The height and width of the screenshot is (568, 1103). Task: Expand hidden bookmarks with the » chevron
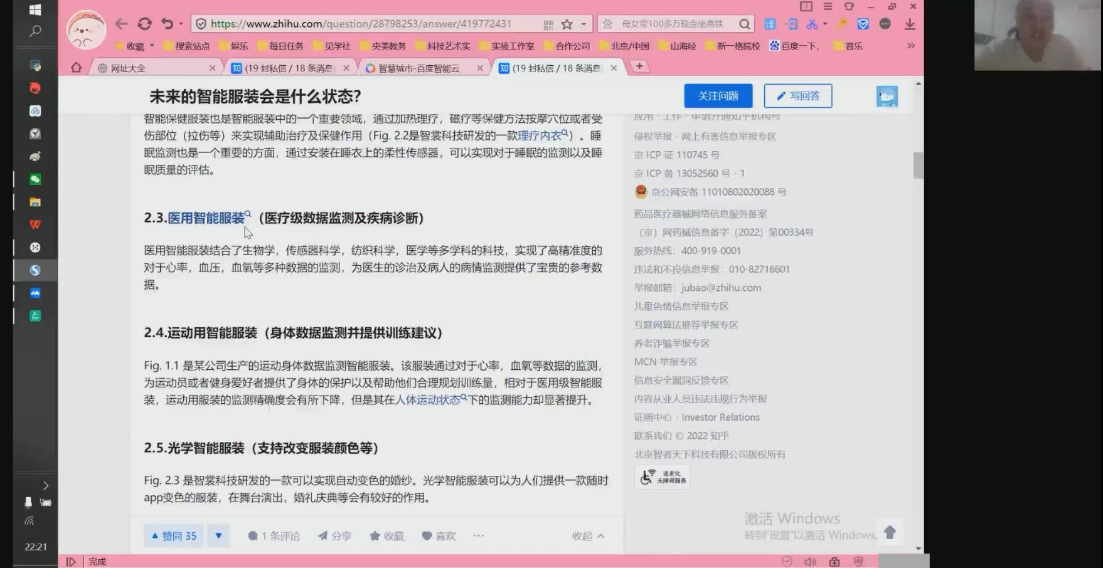pos(910,45)
